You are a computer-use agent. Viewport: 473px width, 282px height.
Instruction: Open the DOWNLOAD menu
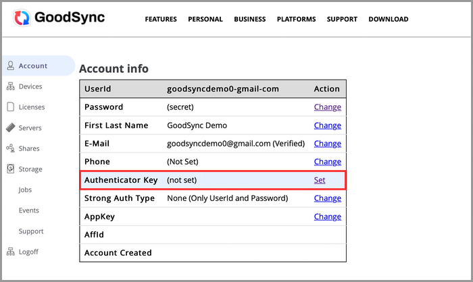pyautogui.click(x=389, y=20)
